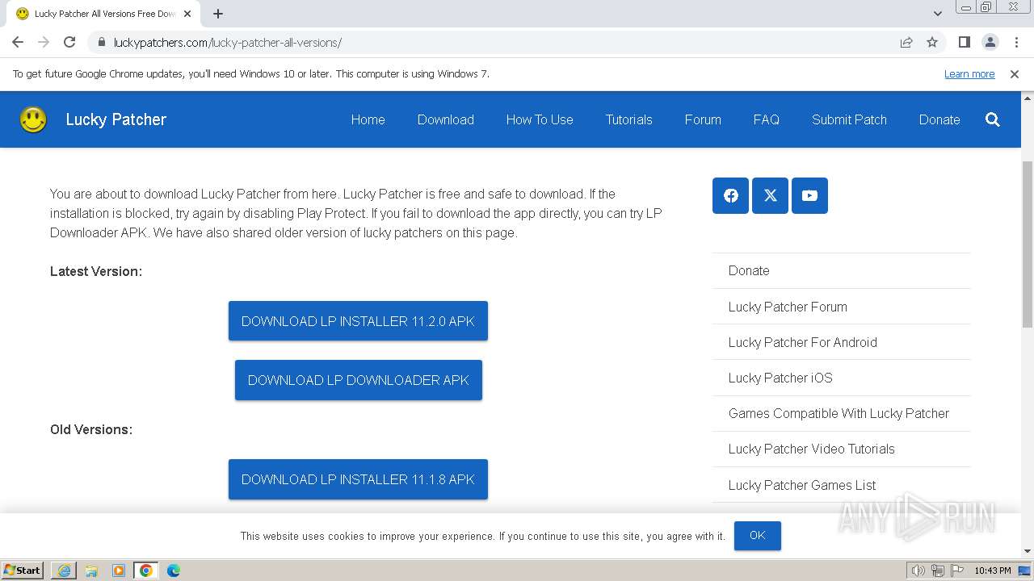Open the sidebar Donate link
Screen dimensions: 1034x581
click(x=749, y=270)
